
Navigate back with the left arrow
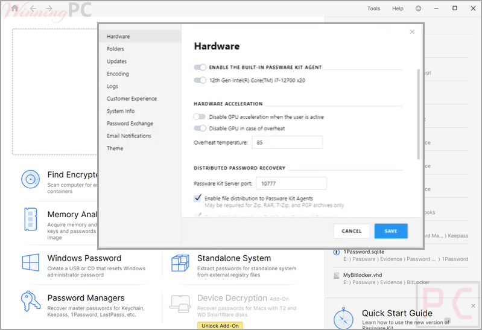pyautogui.click(x=33, y=8)
